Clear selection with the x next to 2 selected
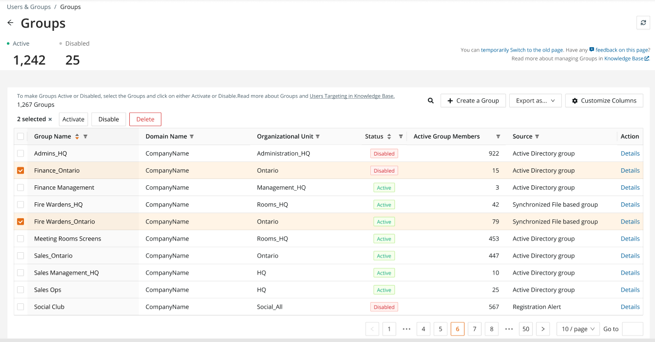Image resolution: width=655 pixels, height=342 pixels. point(50,119)
